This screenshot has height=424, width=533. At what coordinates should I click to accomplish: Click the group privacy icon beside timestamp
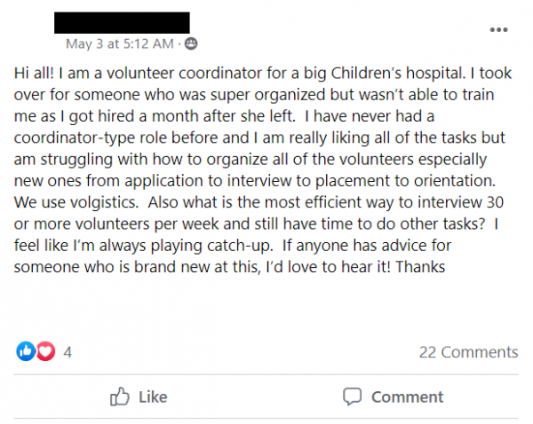[191, 43]
